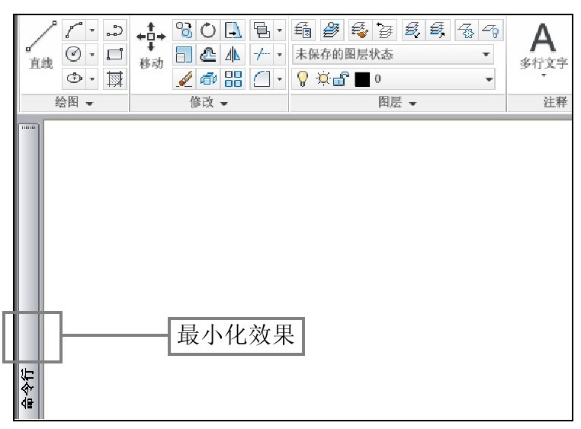Open dropdown arrow next to the Arc tool
Image resolution: width=581 pixels, height=429 pixels.
92,32
